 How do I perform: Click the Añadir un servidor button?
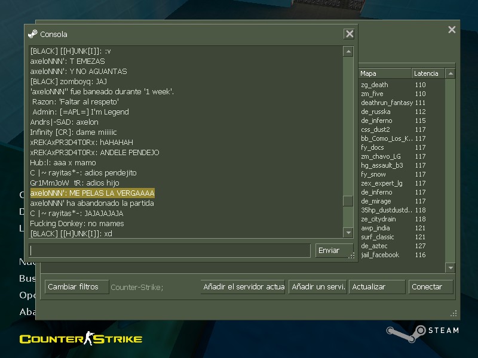pos(318,287)
